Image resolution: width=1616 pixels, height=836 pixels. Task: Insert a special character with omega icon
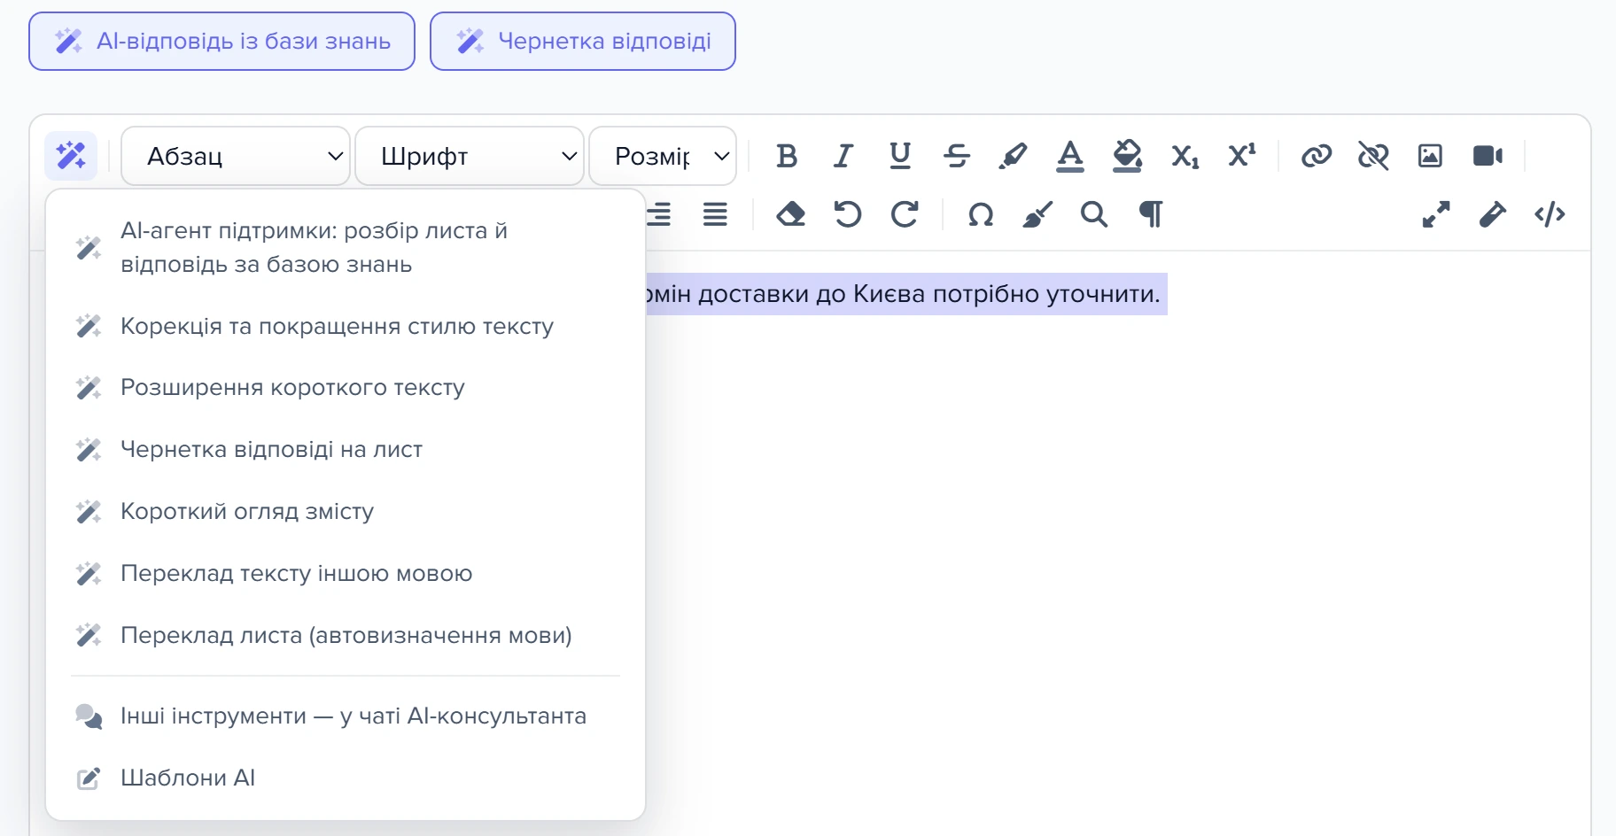(x=981, y=214)
